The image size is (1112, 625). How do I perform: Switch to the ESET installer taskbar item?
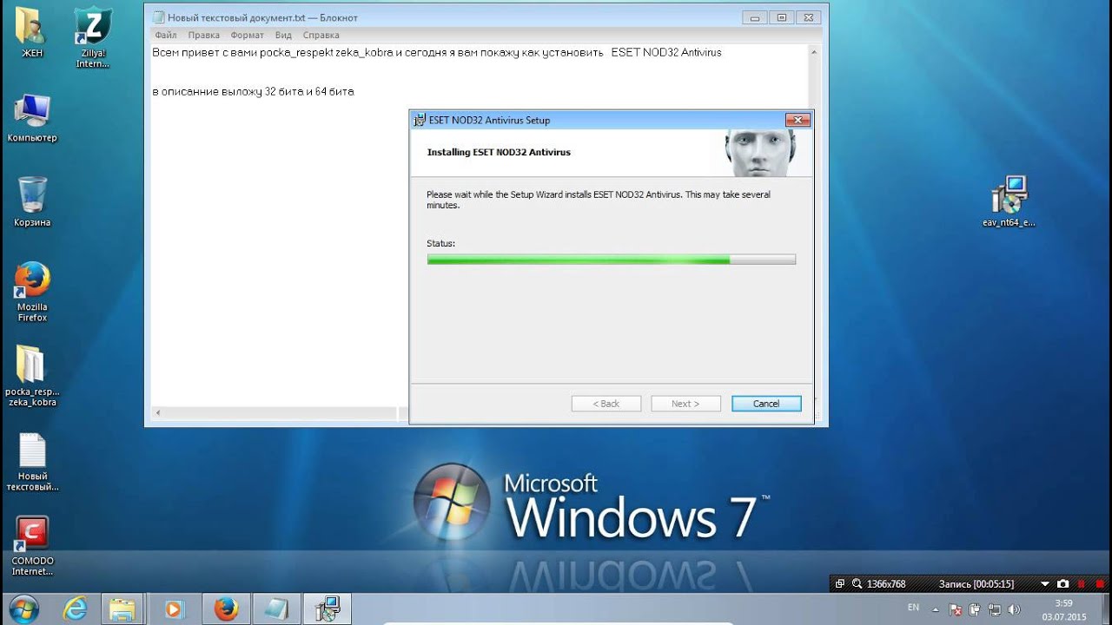pos(328,609)
